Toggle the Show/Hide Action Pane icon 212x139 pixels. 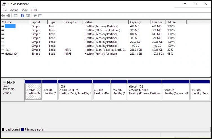[28, 16]
